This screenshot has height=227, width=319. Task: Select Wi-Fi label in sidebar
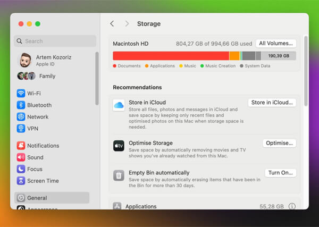pyautogui.click(x=34, y=94)
